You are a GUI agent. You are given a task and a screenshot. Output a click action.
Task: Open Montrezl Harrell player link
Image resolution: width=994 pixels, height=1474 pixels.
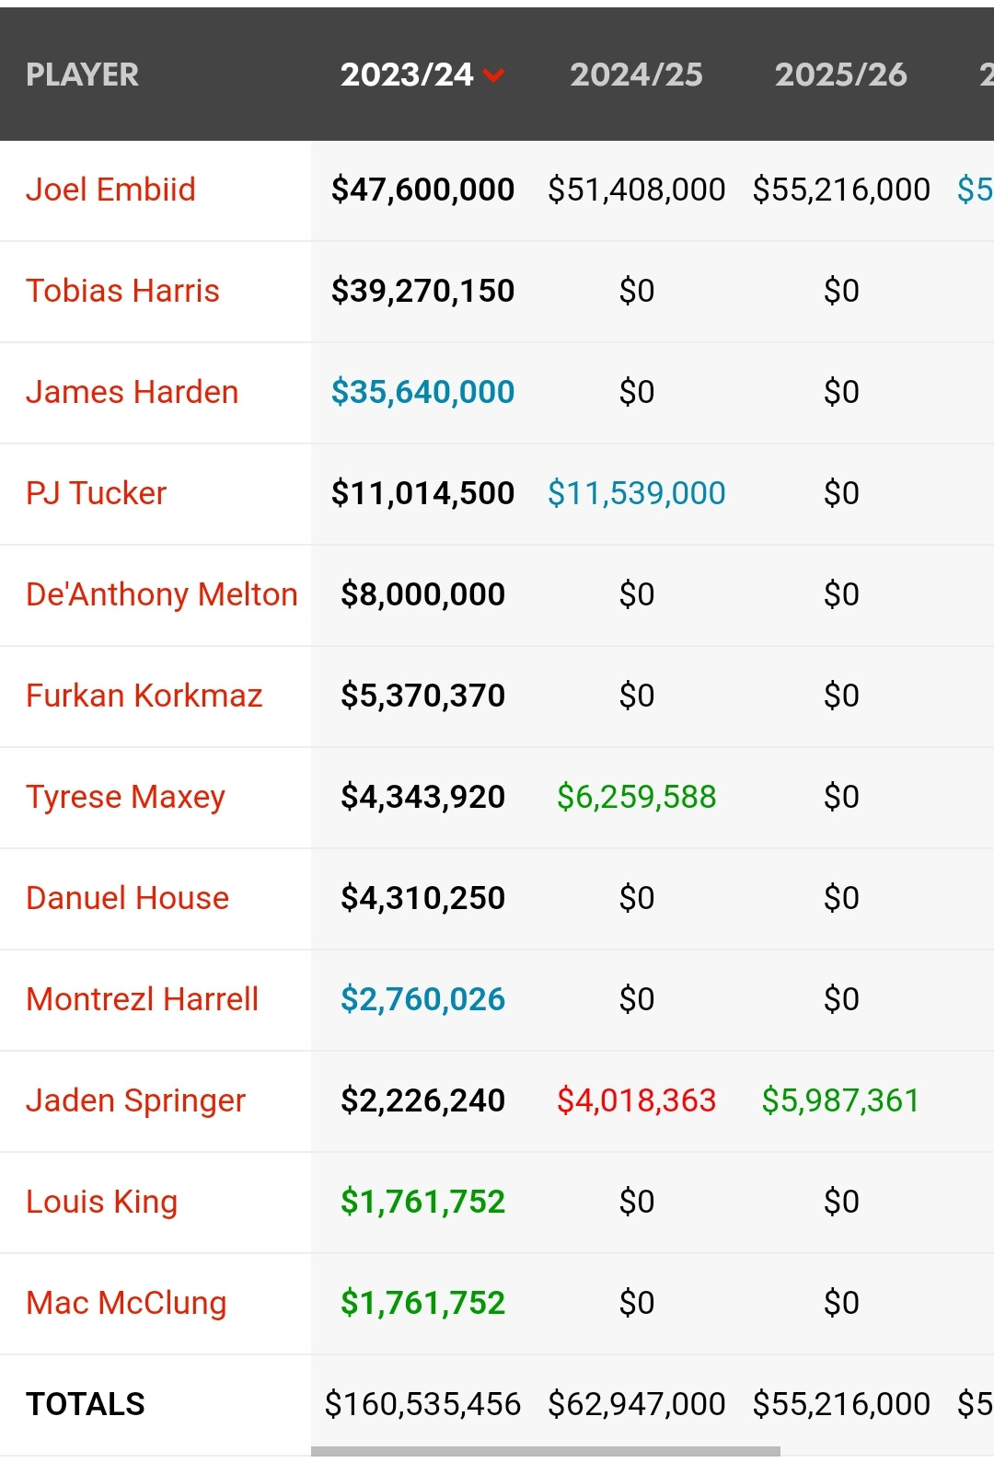(x=142, y=999)
